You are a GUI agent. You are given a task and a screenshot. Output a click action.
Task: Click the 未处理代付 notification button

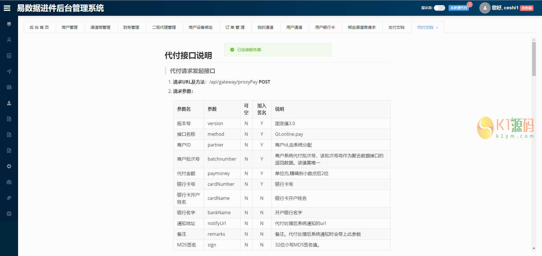(x=458, y=8)
